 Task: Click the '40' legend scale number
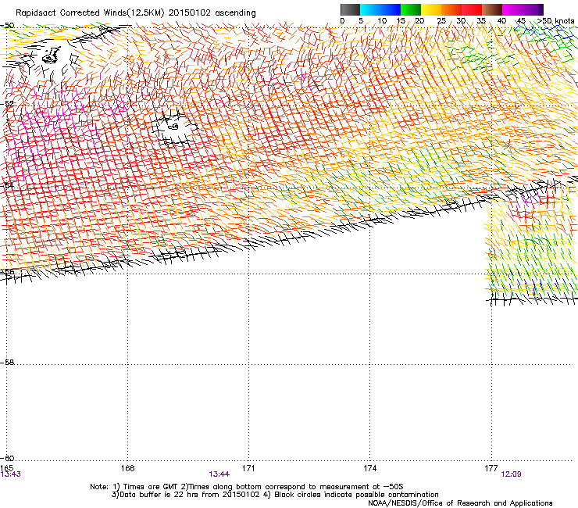[x=501, y=21]
